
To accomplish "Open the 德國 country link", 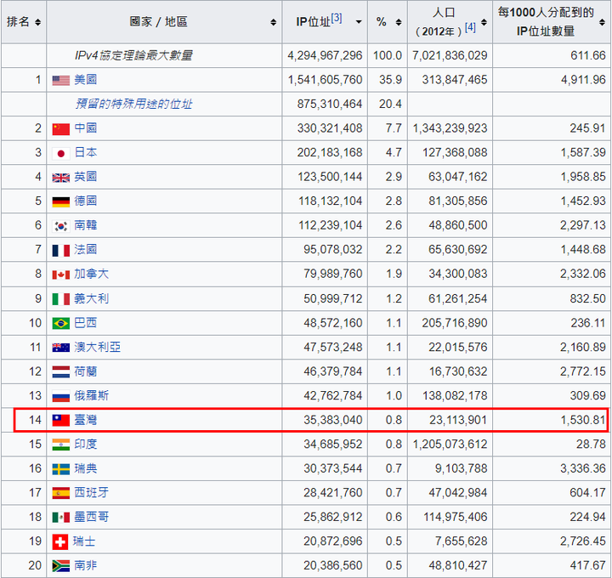I will tap(86, 201).
